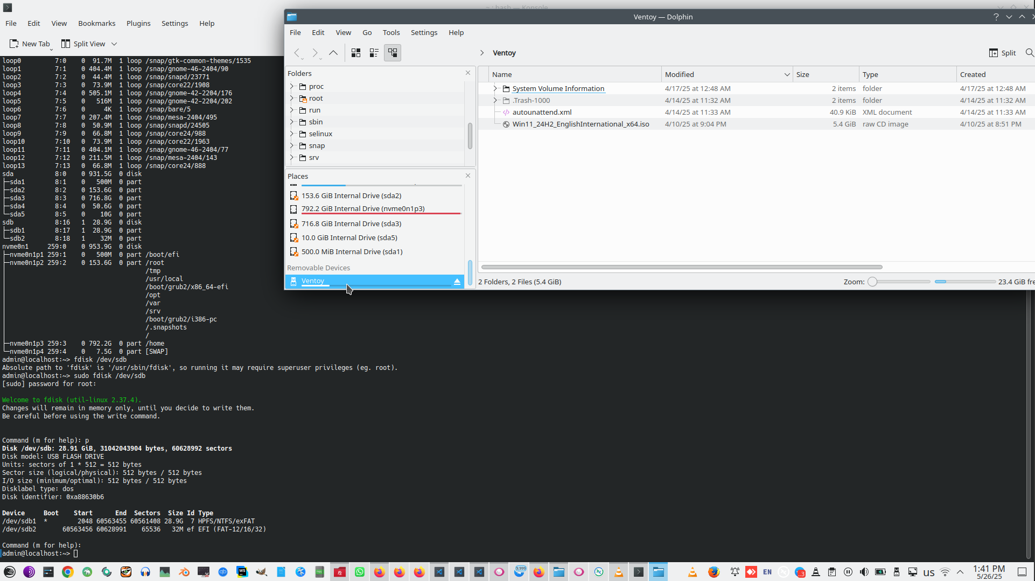Show hidden system tray icons
Screen dimensions: 1035x581
tap(960, 572)
